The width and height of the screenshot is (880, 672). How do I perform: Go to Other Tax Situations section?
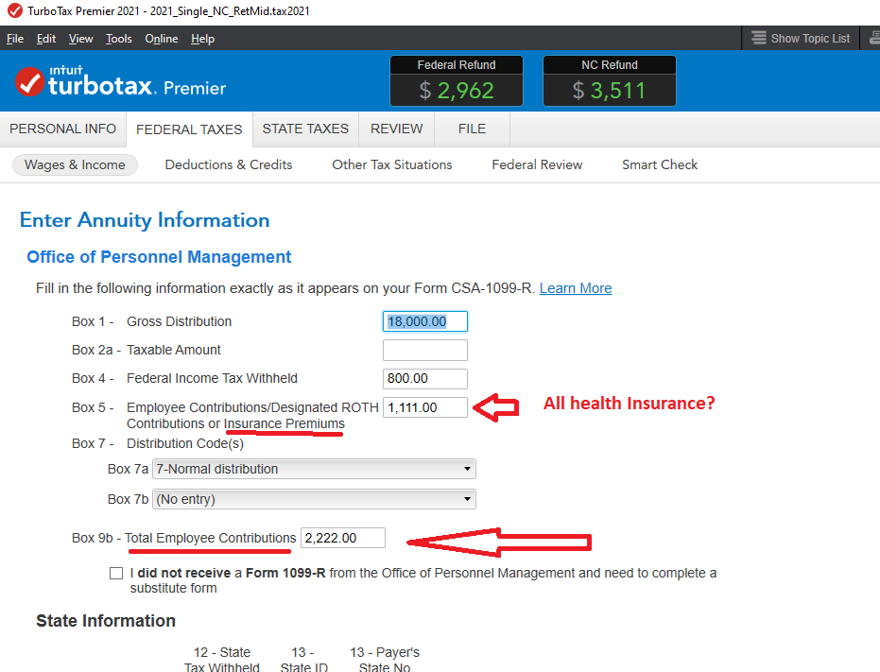click(x=391, y=164)
